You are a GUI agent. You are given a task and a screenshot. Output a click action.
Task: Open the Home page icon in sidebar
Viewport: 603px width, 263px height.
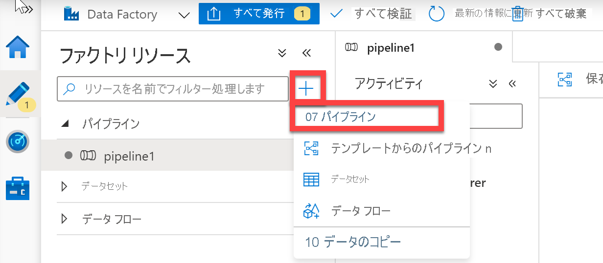(18, 48)
